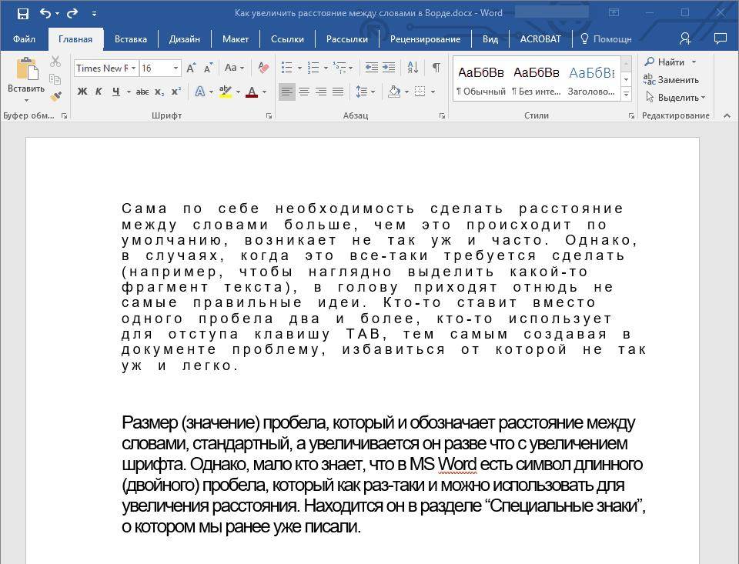Screen dimensions: 739x564
Task: Click the Format Painter brush icon
Action: pos(55,96)
